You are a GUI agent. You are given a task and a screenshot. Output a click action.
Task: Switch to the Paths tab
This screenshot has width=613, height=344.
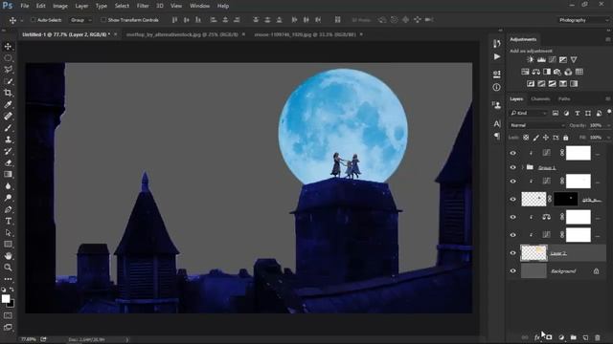[x=564, y=99]
